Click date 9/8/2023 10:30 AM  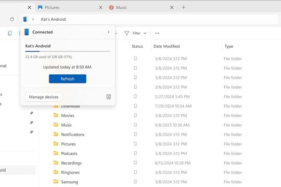click(172, 125)
